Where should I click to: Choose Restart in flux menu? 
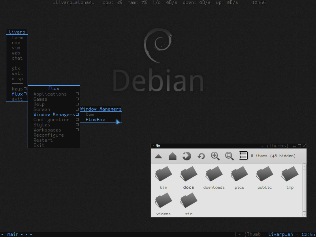point(54,140)
